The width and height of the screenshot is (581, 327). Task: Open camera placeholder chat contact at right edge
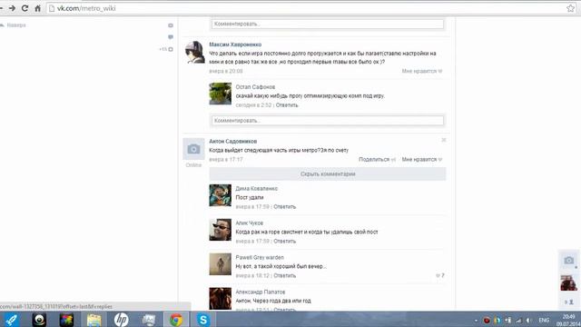click(x=569, y=261)
